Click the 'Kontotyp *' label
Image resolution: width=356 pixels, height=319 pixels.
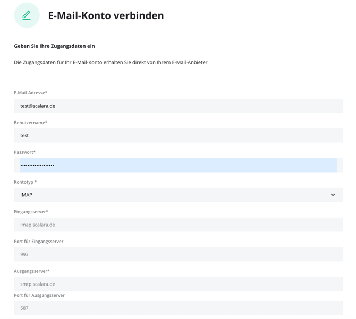(26, 182)
